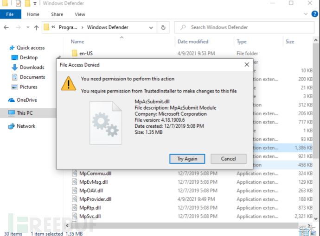Open the Quick Access Toolbar customize dropdown
This screenshot has width=320, height=236.
(35, 3)
